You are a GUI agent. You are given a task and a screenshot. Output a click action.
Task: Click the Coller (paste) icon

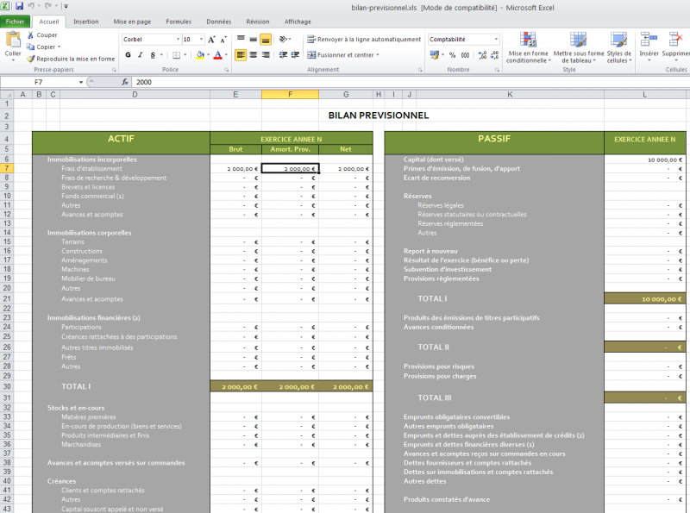pyautogui.click(x=13, y=41)
